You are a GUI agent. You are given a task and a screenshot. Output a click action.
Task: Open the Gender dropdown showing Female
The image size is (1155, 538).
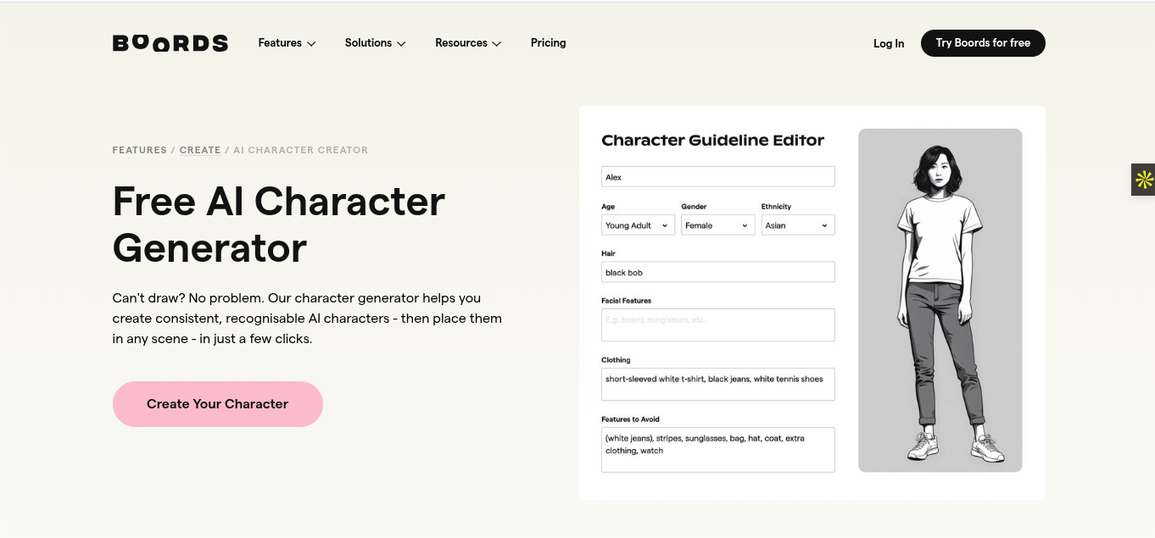click(x=718, y=225)
